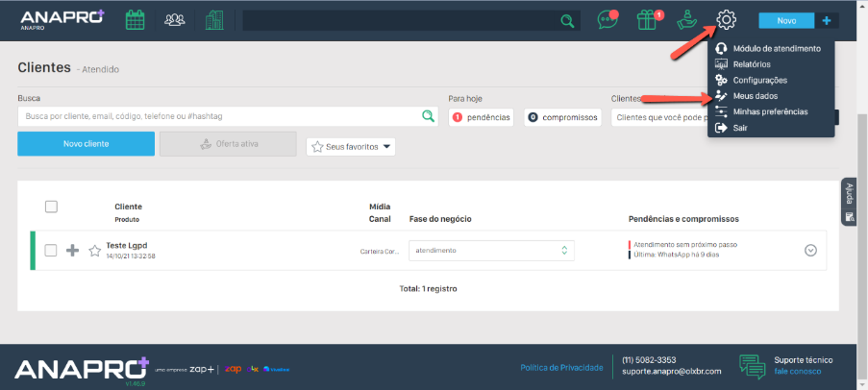868x390 pixels.
Task: Open the gift box notifications icon
Action: pyautogui.click(x=649, y=20)
